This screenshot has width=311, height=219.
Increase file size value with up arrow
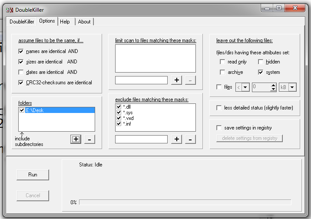(273, 85)
